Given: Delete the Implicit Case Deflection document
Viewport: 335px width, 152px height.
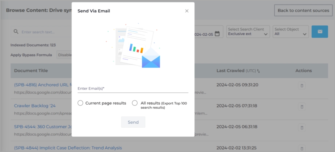Looking at the screenshot, I should (301, 148).
